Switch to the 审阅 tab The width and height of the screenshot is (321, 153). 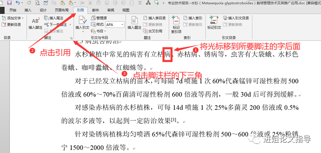111,10
